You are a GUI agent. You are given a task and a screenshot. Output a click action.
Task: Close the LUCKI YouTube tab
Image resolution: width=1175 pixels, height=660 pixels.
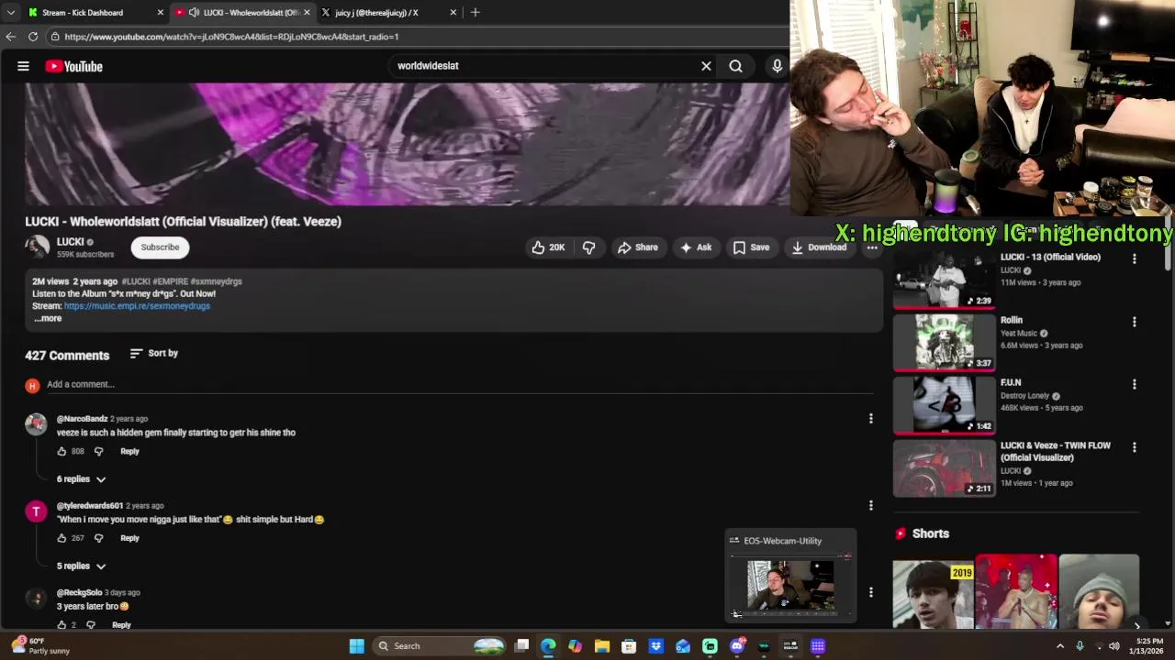pos(307,13)
